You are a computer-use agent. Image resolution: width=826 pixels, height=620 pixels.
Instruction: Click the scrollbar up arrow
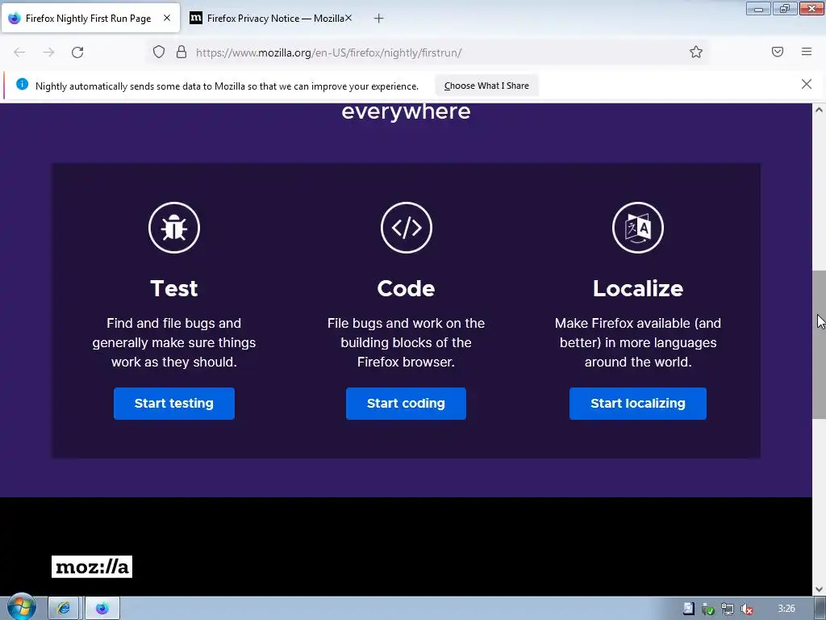[820, 110]
